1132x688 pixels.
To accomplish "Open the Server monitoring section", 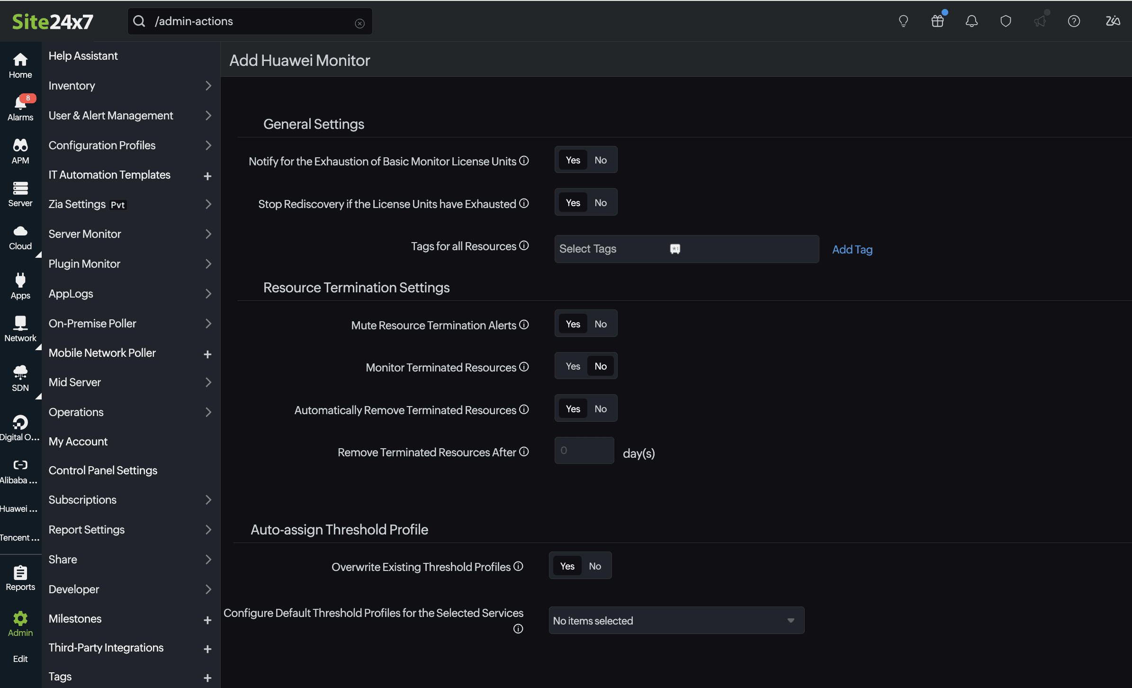I will [20, 193].
